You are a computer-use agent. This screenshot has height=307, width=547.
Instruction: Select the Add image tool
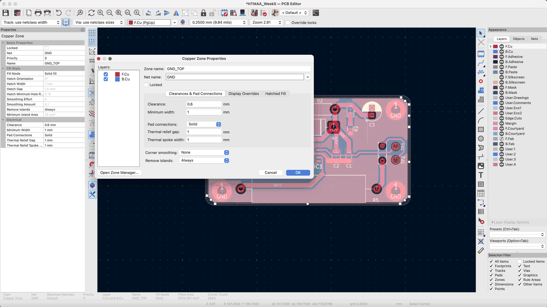481,166
